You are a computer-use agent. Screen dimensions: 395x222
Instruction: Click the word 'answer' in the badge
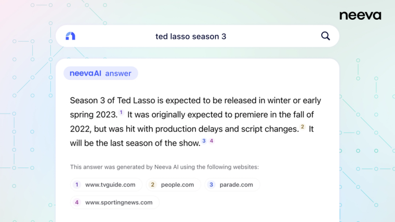point(118,74)
